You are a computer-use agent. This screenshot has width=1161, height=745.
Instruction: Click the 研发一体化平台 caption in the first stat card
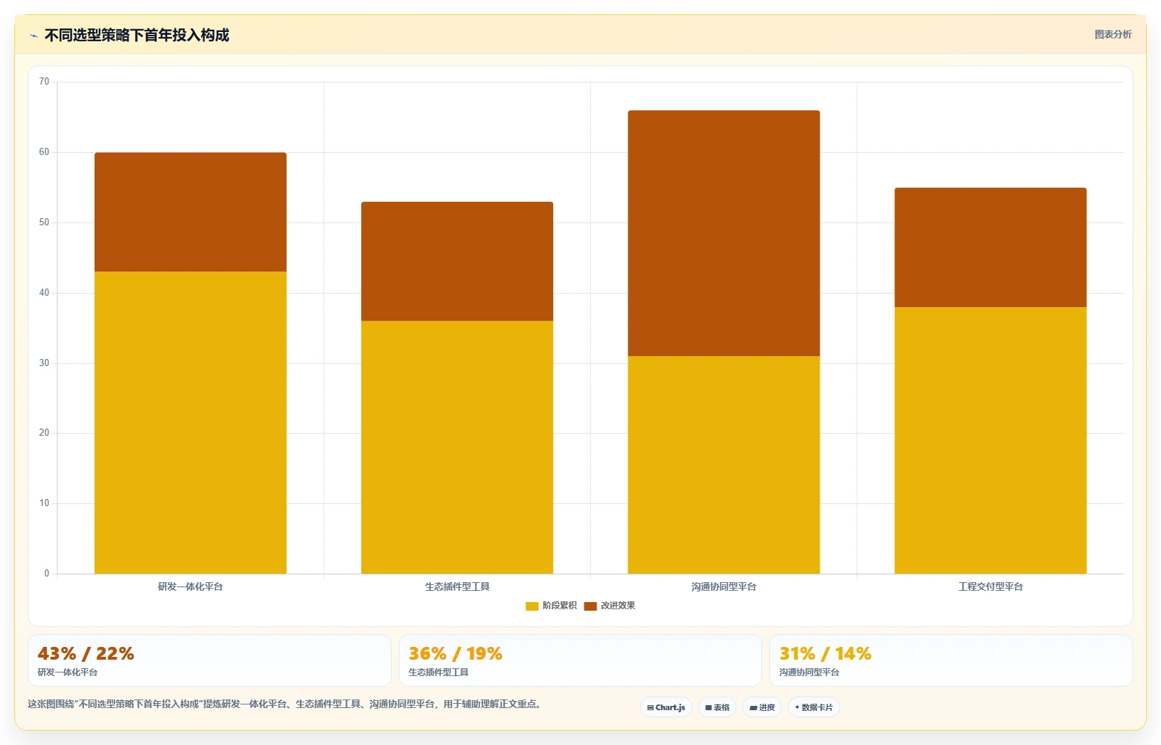[68, 672]
